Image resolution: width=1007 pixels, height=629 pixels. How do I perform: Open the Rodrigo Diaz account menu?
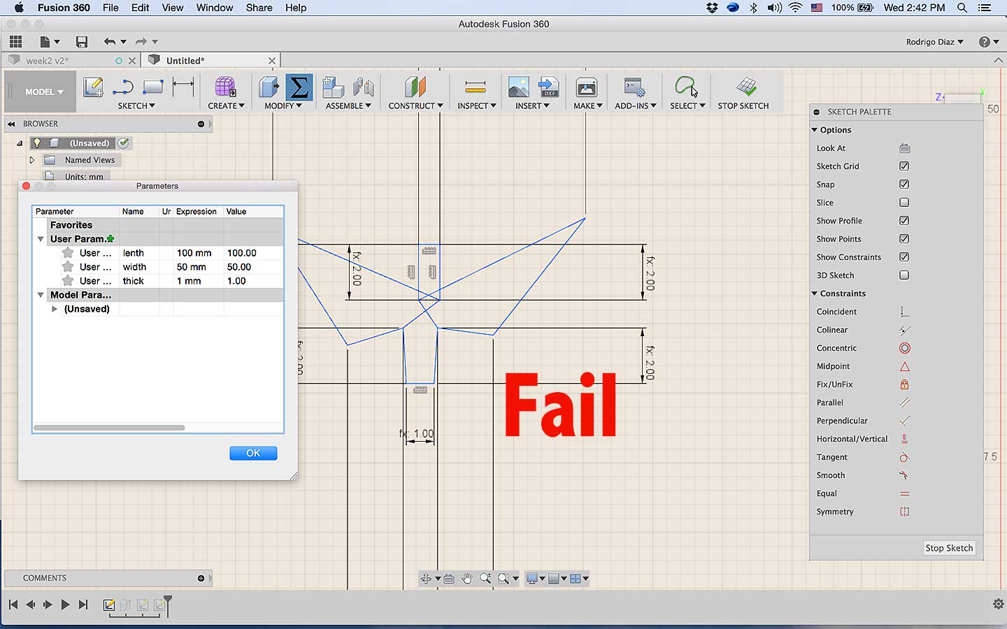coord(934,42)
